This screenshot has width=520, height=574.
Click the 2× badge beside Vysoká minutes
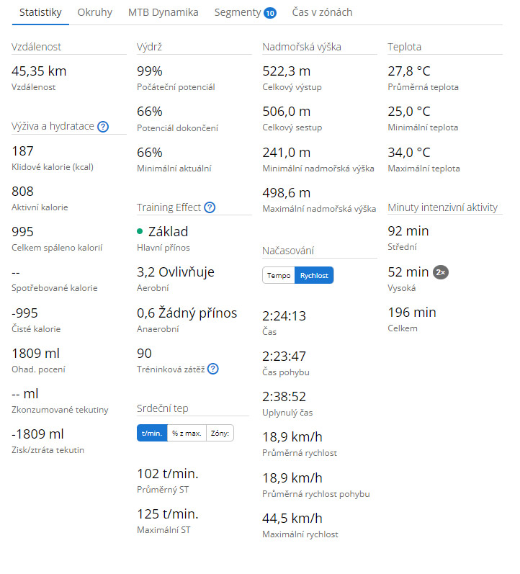(x=441, y=272)
